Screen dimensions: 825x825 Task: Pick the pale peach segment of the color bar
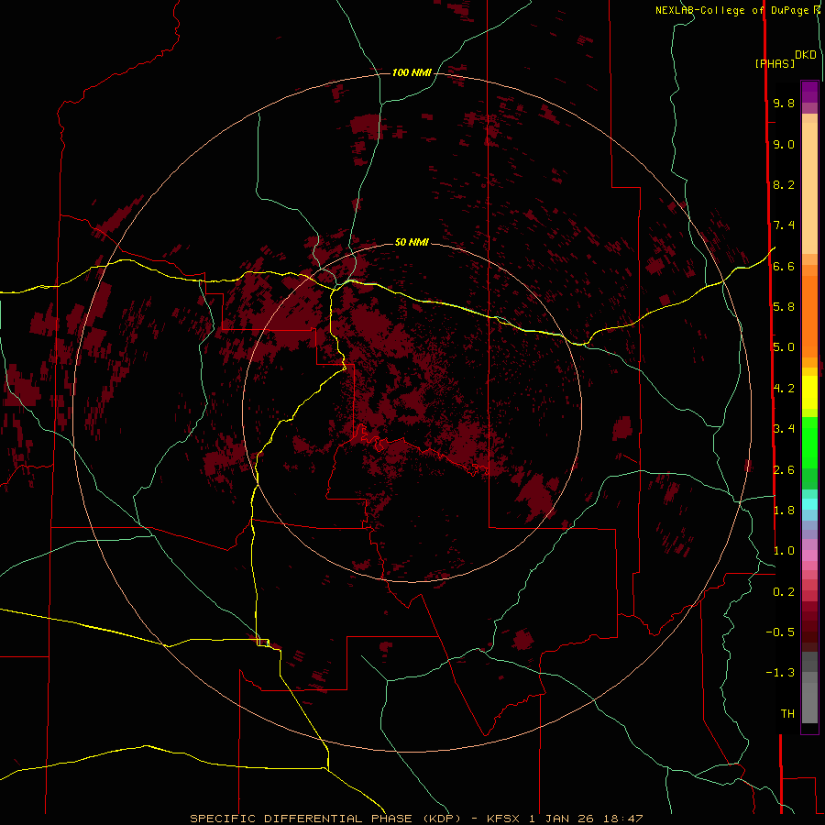tap(809, 188)
